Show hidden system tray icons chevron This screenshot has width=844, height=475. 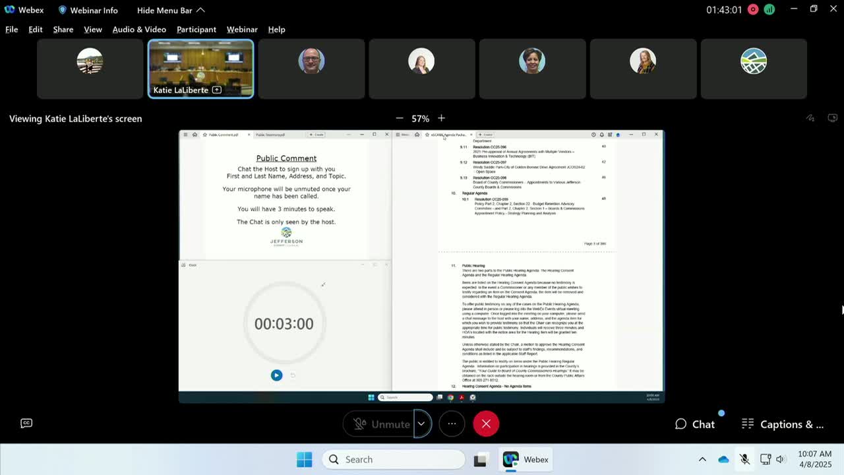pos(702,460)
